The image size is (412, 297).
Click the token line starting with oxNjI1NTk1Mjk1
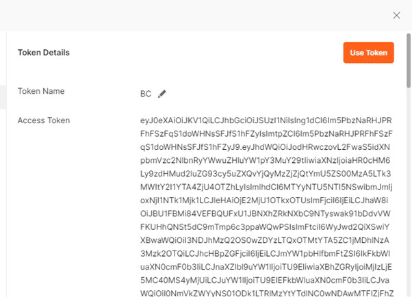(264, 201)
